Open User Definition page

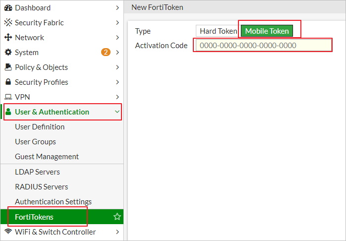[x=40, y=127]
